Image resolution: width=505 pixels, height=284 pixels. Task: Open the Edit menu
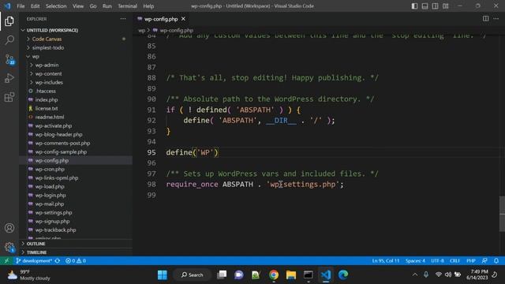[x=35, y=6]
